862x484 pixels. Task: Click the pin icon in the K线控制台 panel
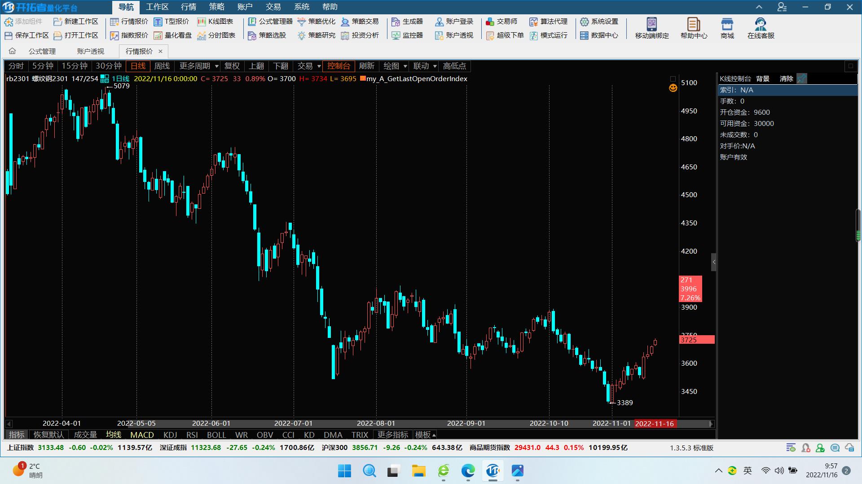click(x=802, y=78)
